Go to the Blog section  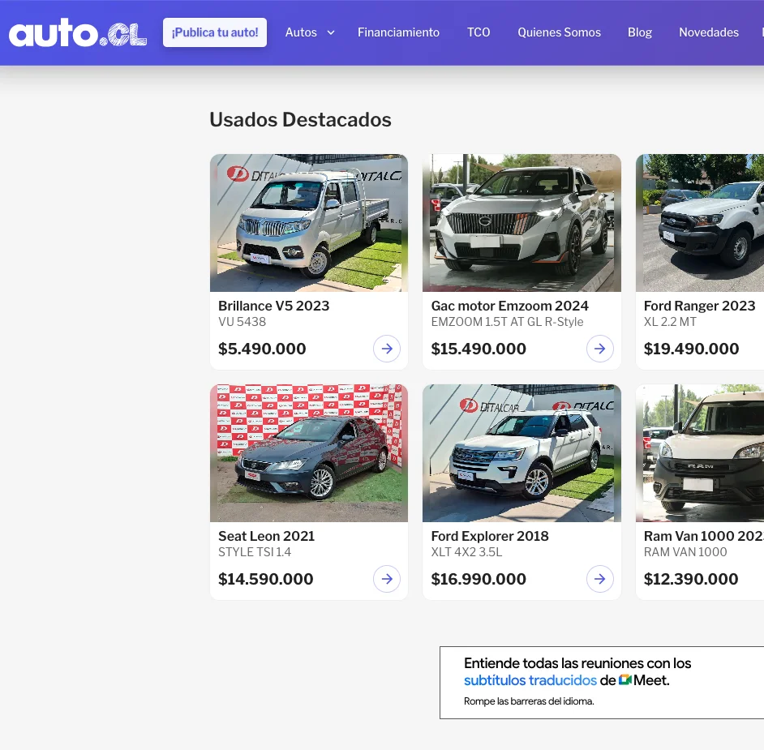[640, 32]
